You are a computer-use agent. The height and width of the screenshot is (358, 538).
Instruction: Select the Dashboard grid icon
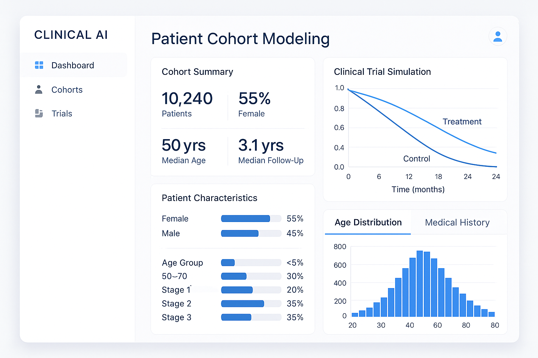coord(39,65)
